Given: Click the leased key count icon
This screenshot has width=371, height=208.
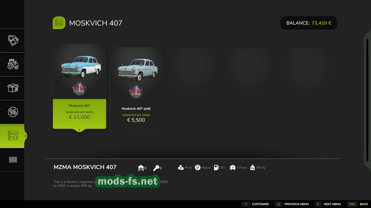Looking at the screenshot, I should 157,168.
